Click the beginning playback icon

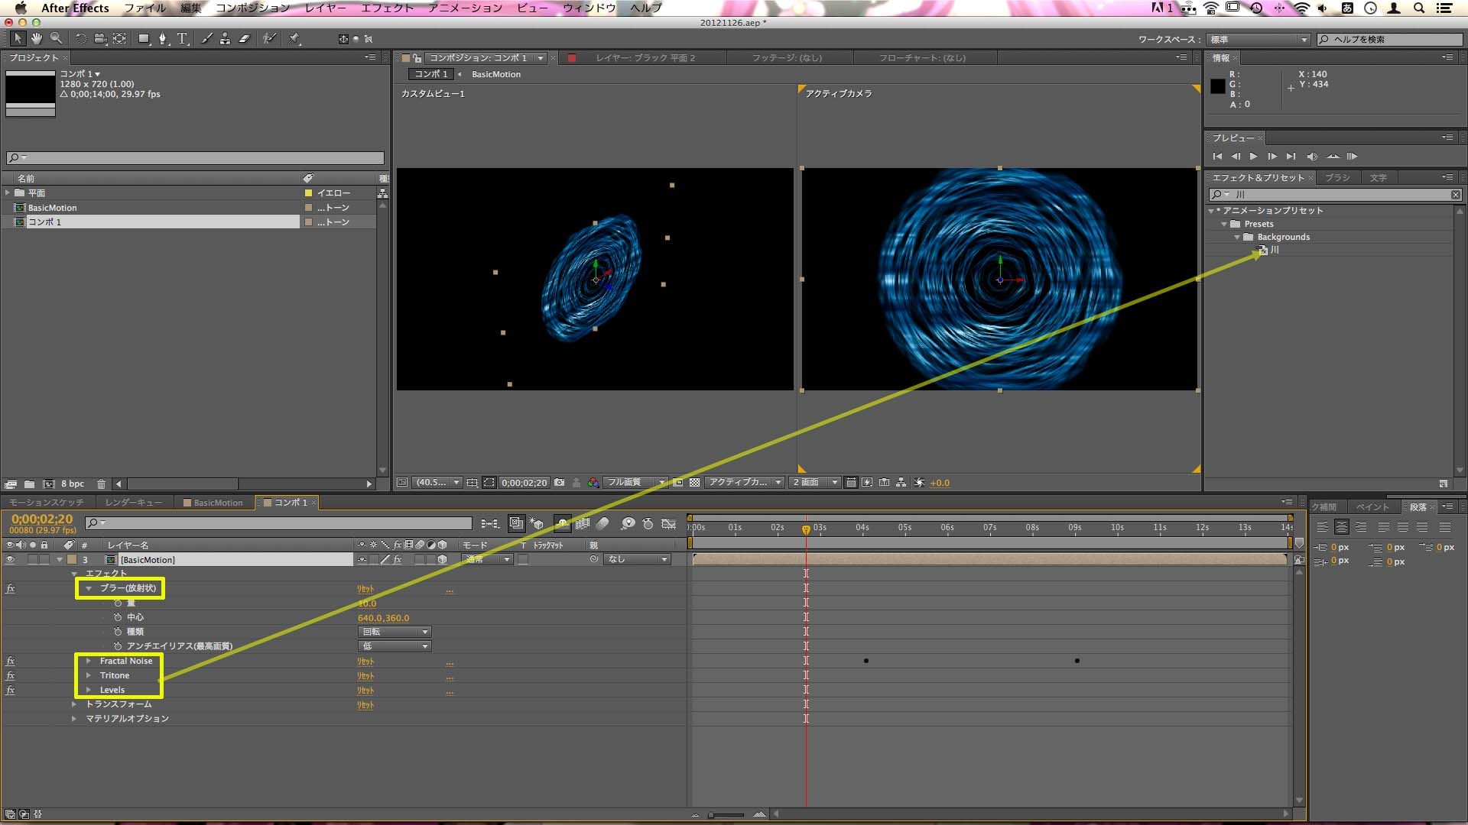point(1218,156)
